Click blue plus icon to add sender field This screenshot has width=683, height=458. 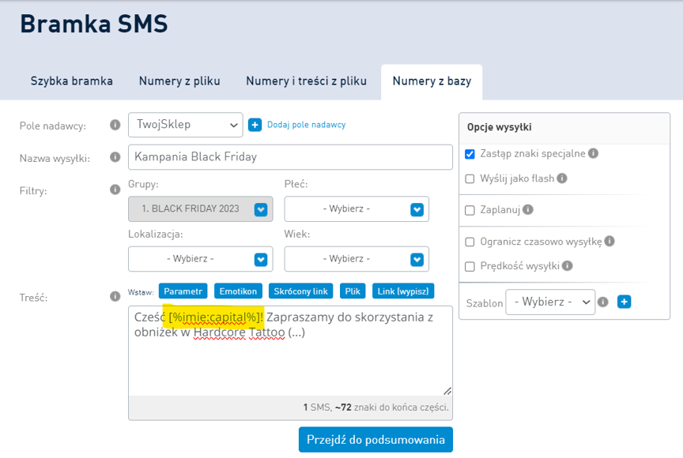[x=255, y=125]
